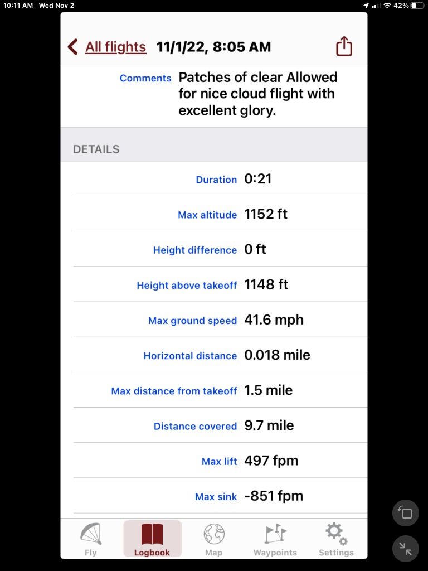This screenshot has height=571, width=428.
Task: Select the Distance covered row
Action: click(x=220, y=426)
